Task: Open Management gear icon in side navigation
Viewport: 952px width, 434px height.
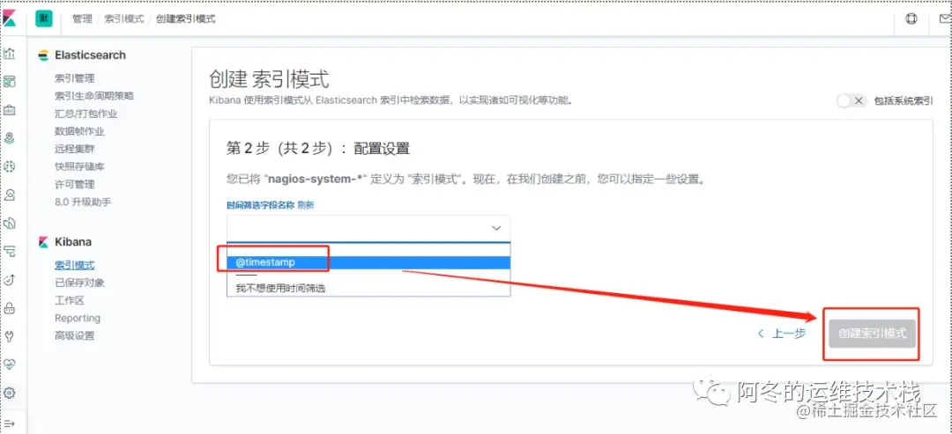Action: [9, 393]
